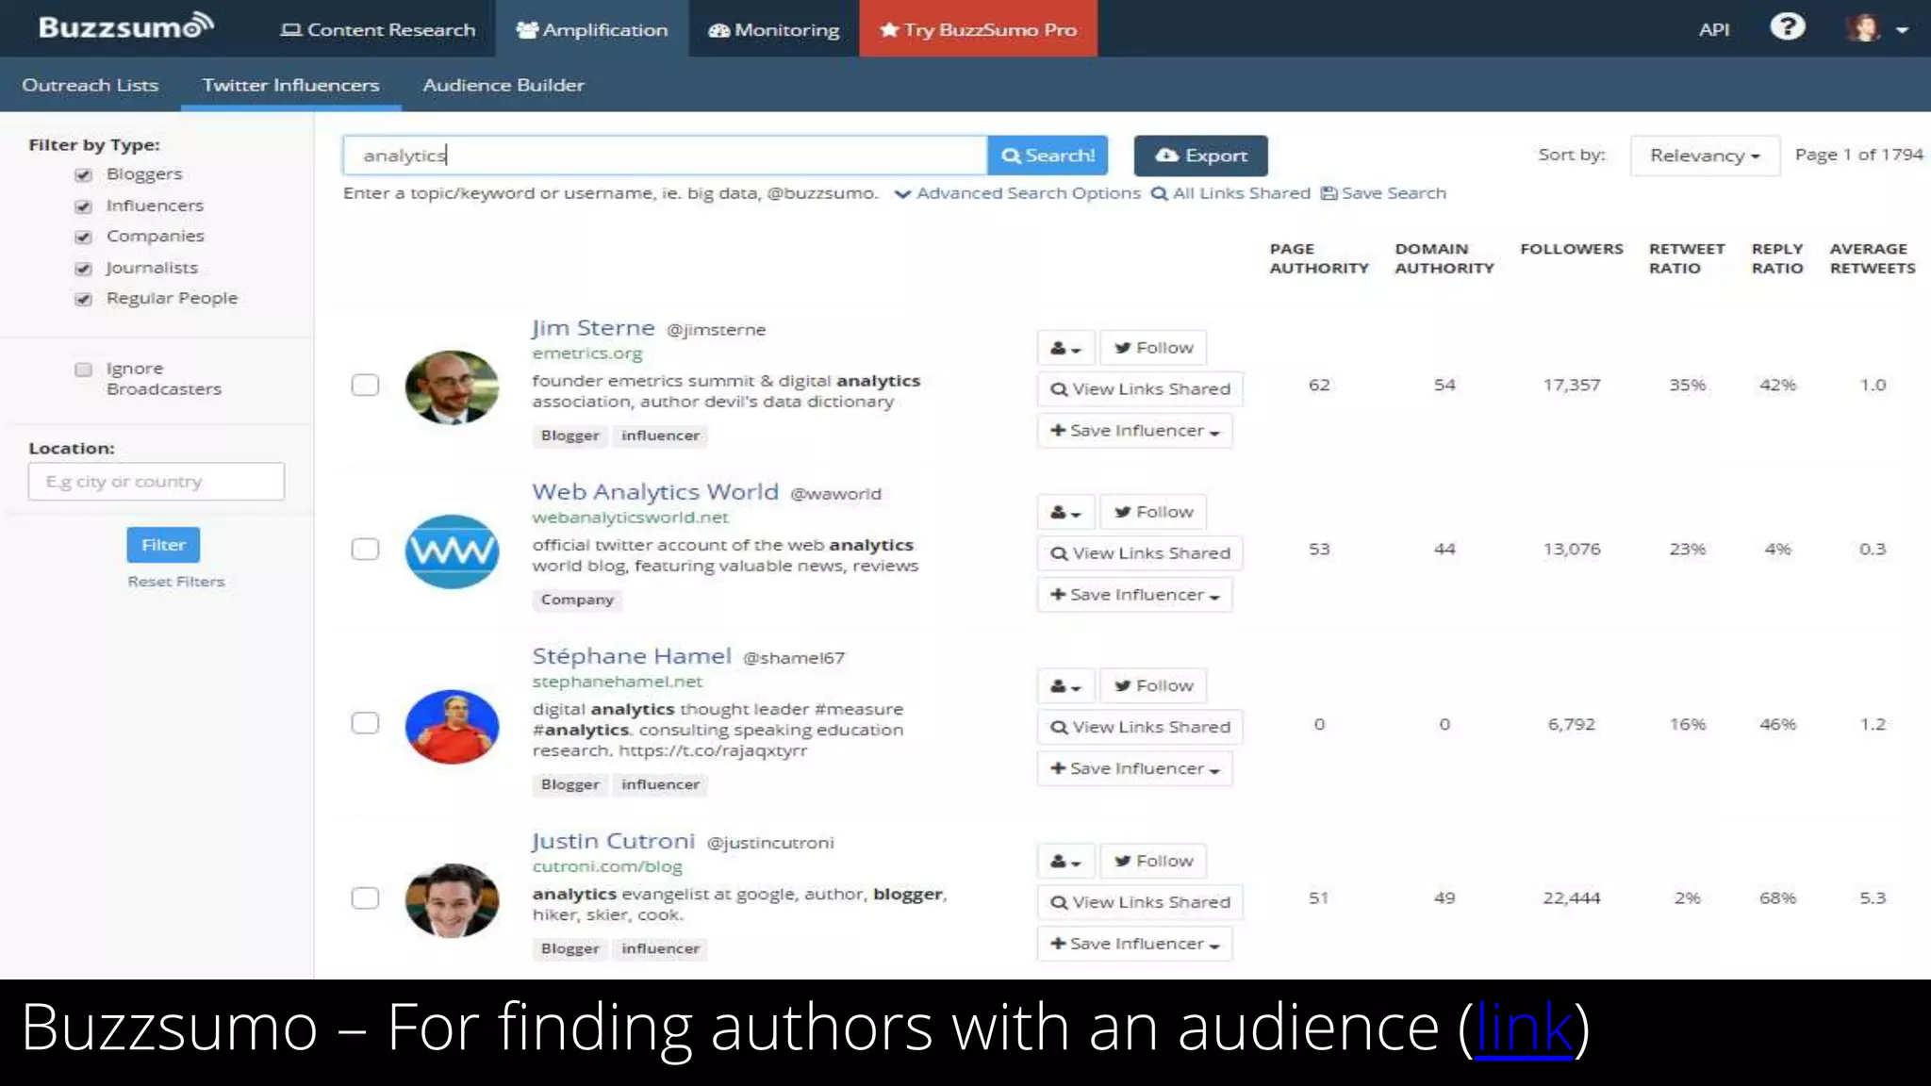Expand Save Influencer for Justin Cutroni
Screen dimensions: 1931x1086
[1134, 945]
